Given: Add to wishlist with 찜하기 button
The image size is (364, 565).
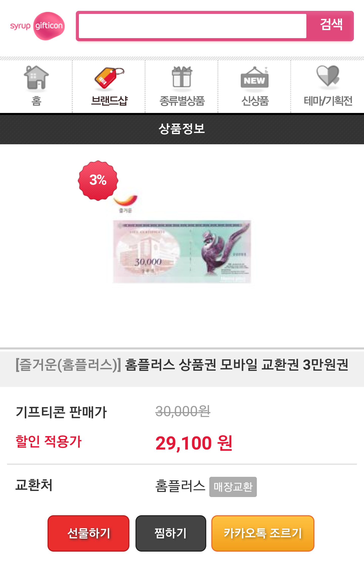Looking at the screenshot, I should [171, 533].
